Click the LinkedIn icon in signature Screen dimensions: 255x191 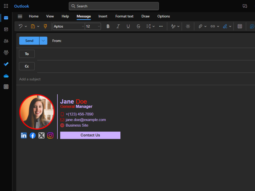coord(24,135)
